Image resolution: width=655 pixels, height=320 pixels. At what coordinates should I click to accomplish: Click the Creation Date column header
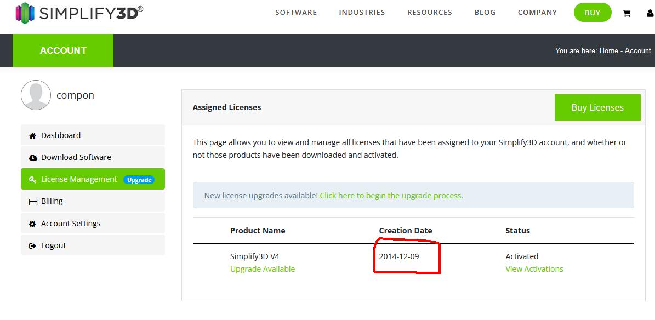(x=406, y=231)
